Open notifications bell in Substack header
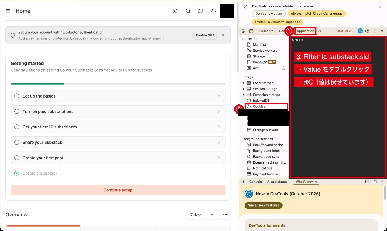Screen dimensions: 387x231 pos(214,11)
